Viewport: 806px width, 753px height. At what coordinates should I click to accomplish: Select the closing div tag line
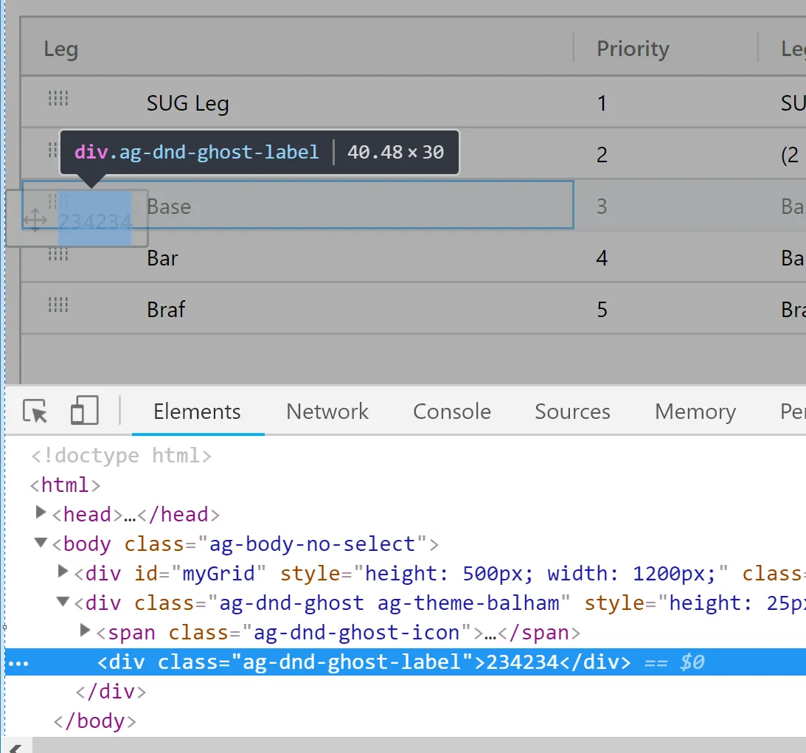click(x=111, y=691)
